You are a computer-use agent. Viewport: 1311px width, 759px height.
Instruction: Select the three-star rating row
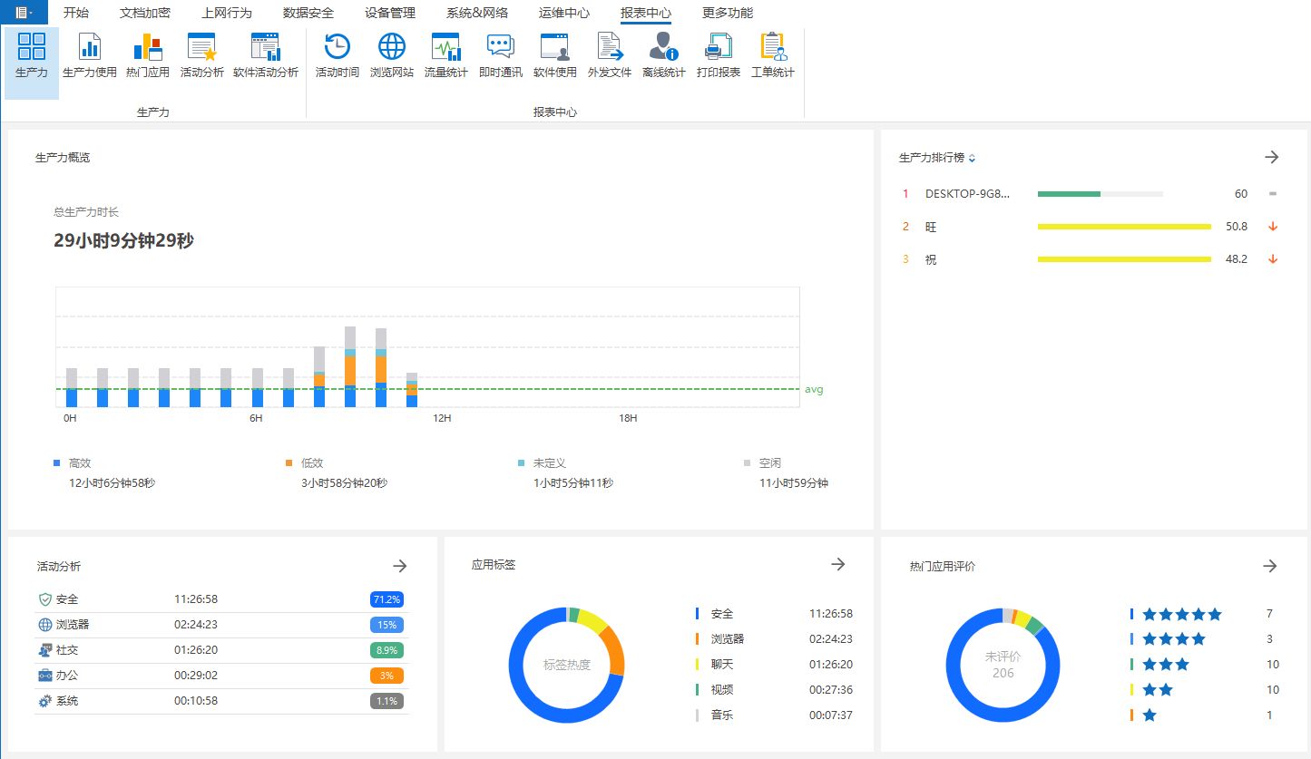(1205, 665)
